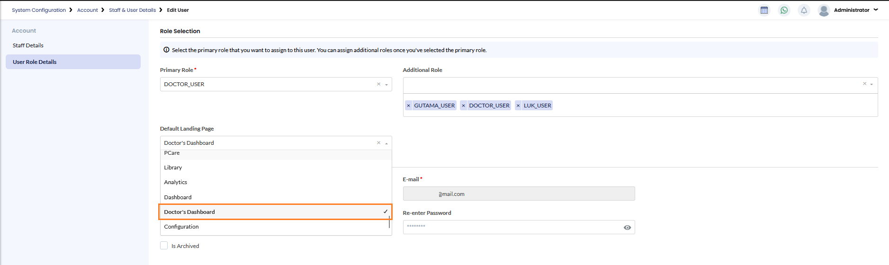Viewport: 889px width, 265px height.
Task: Remove the LUK_USER additional role tag
Action: click(518, 106)
